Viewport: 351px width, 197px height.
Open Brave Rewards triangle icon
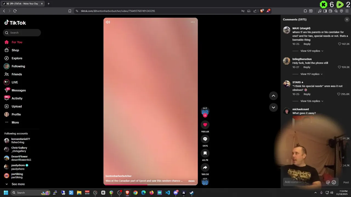click(268, 11)
